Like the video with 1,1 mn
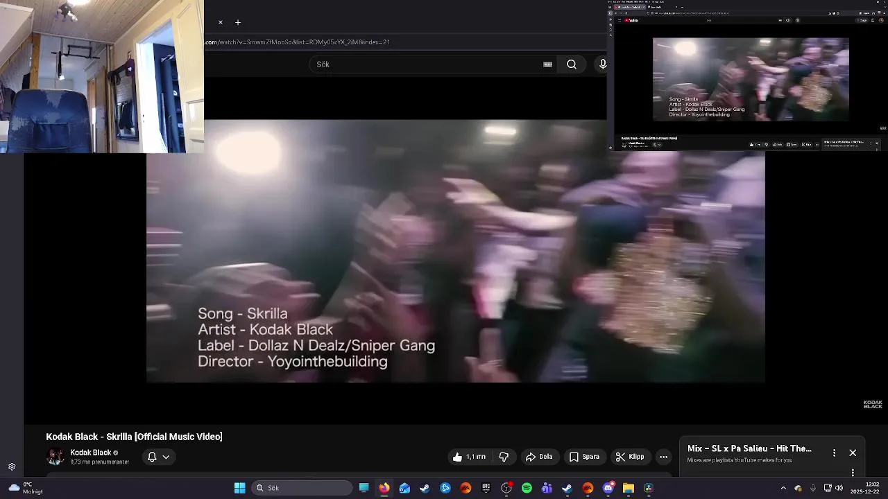 (470, 457)
